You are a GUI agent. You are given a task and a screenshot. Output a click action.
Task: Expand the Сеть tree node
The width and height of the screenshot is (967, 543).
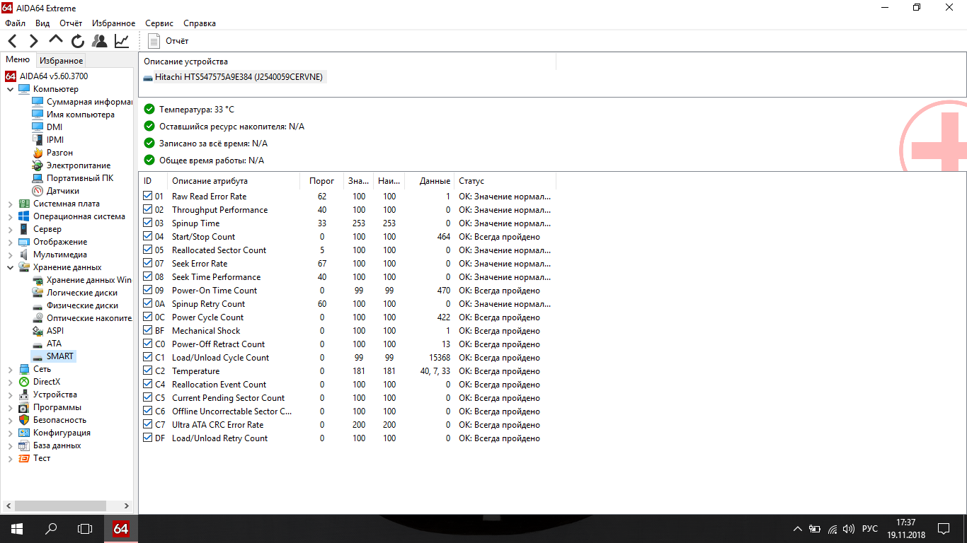point(10,369)
